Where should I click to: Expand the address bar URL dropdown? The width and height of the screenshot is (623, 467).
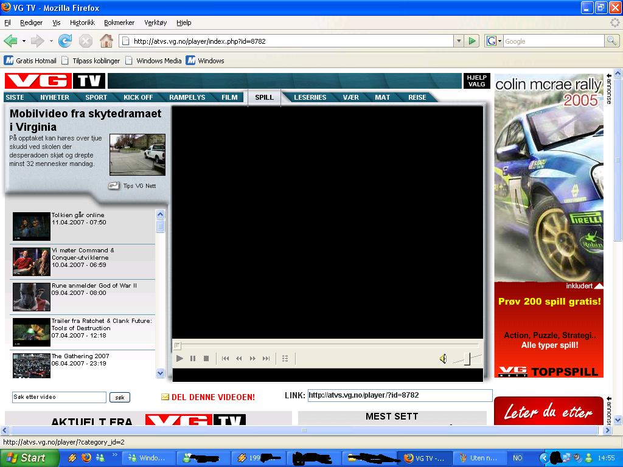459,41
